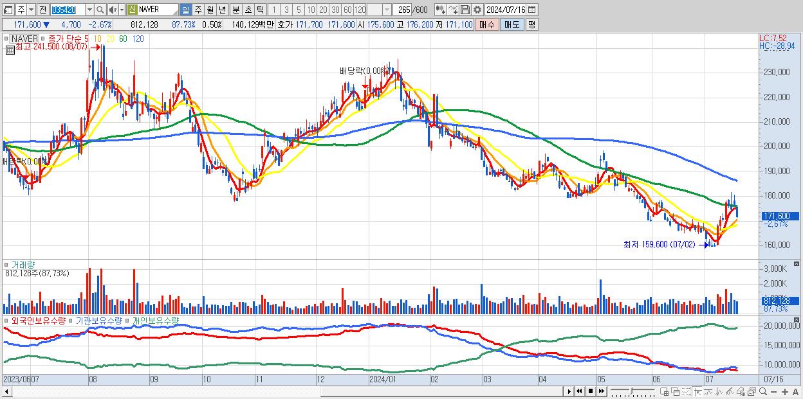Open stock search magnifier icon
803x399 pixels.
click(100, 10)
